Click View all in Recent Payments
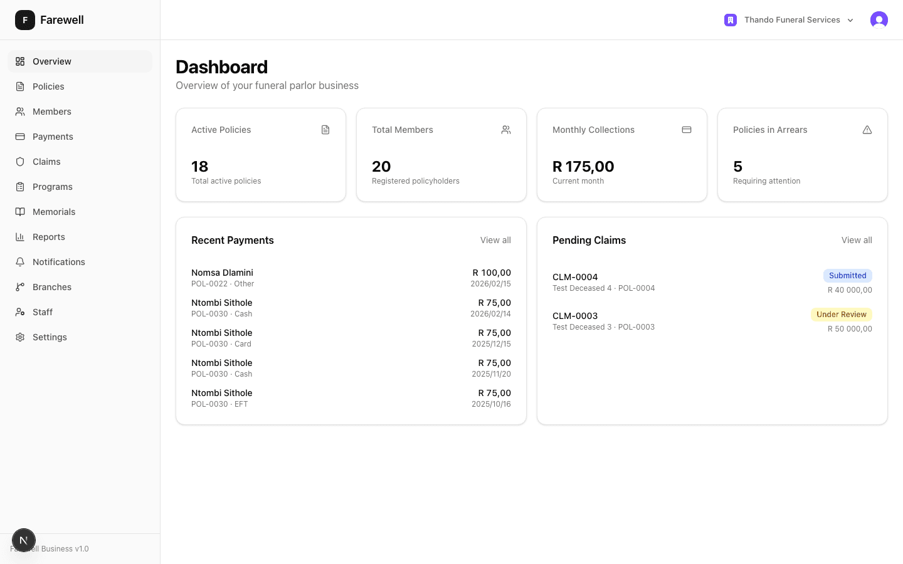Viewport: 903px width, 564px height. tap(495, 240)
